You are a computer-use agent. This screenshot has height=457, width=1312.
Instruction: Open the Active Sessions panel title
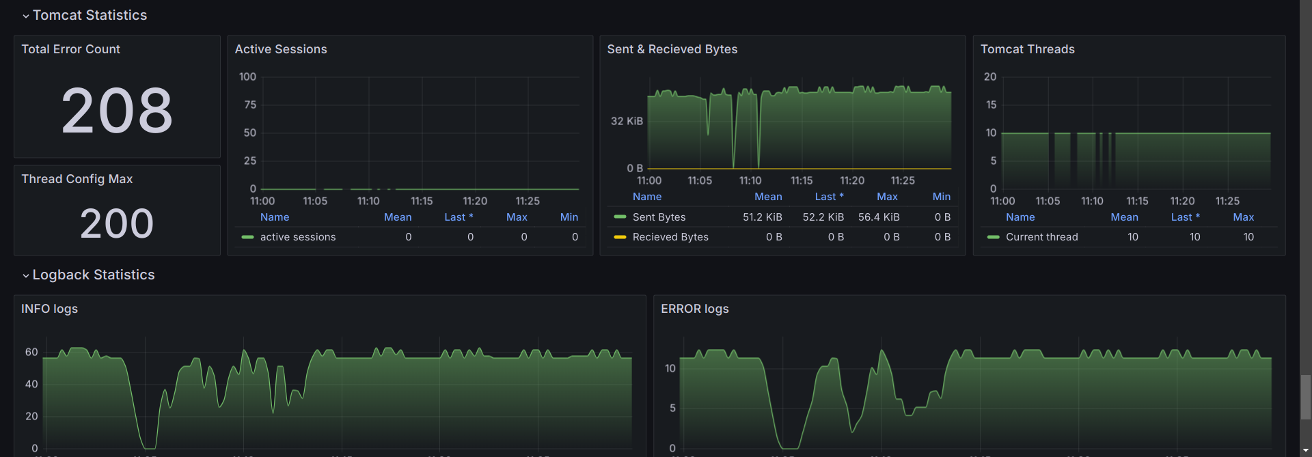coord(281,49)
